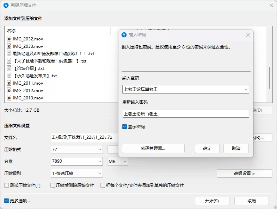Screen dimensions: 277x209
Task: Click the 新建压缩文件 window app icon
Action: pyautogui.click(x=6, y=5)
